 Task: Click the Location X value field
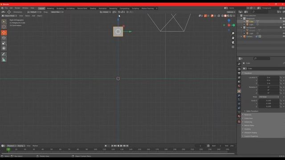tap(269, 77)
